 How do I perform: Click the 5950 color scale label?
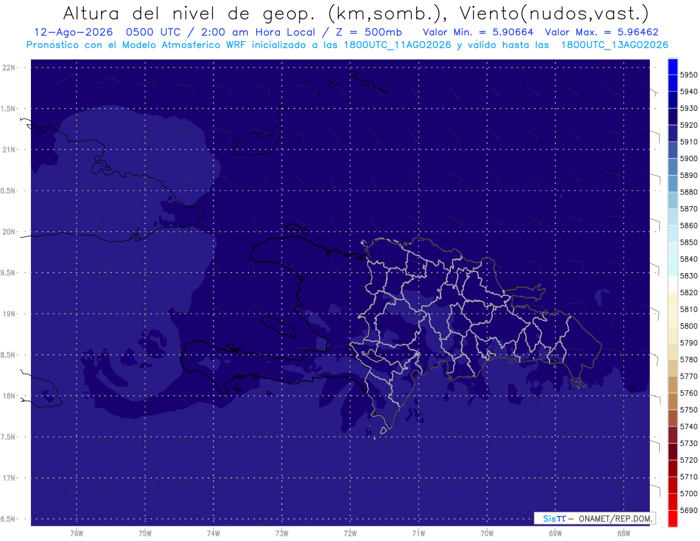click(x=688, y=75)
